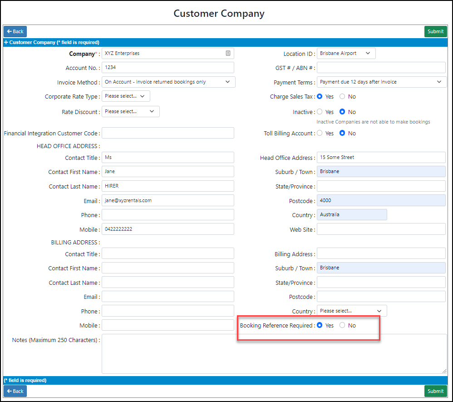Click the 'Booking Reference Required' label
The height and width of the screenshot is (402, 453).
pyautogui.click(x=276, y=325)
